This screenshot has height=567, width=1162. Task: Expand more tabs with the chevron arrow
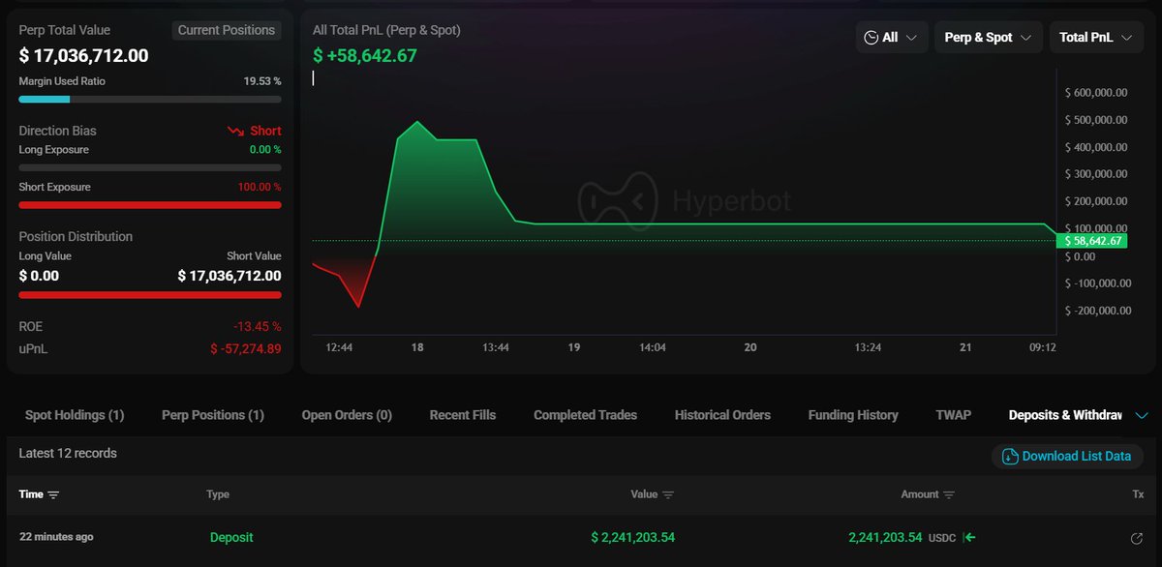[1141, 415]
